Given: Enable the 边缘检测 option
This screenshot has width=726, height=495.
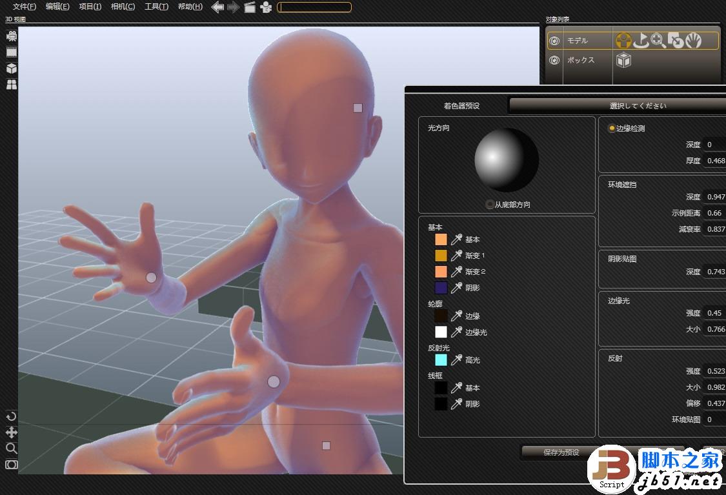Looking at the screenshot, I should pyautogui.click(x=611, y=128).
